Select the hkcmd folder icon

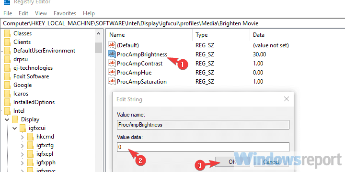tap(30, 137)
